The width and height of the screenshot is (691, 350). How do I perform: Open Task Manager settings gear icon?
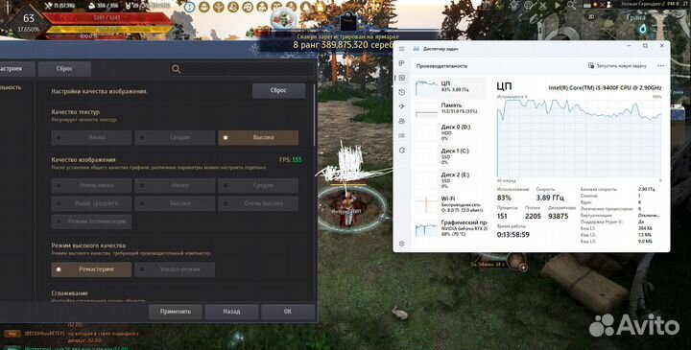pos(401,244)
